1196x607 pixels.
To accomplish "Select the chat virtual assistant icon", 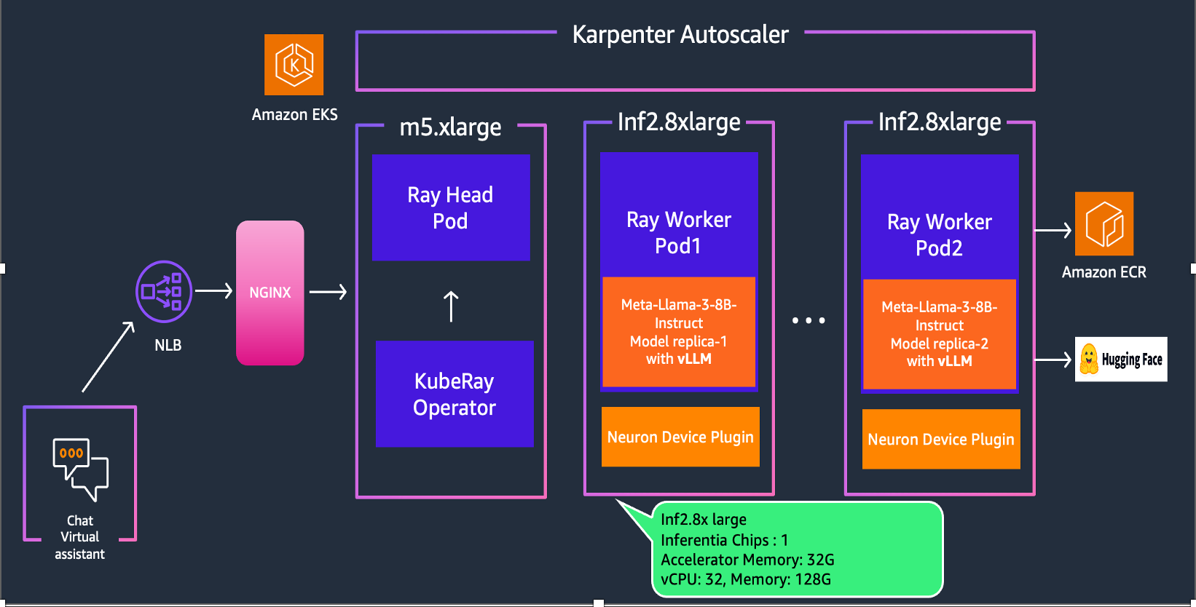I will pos(80,469).
